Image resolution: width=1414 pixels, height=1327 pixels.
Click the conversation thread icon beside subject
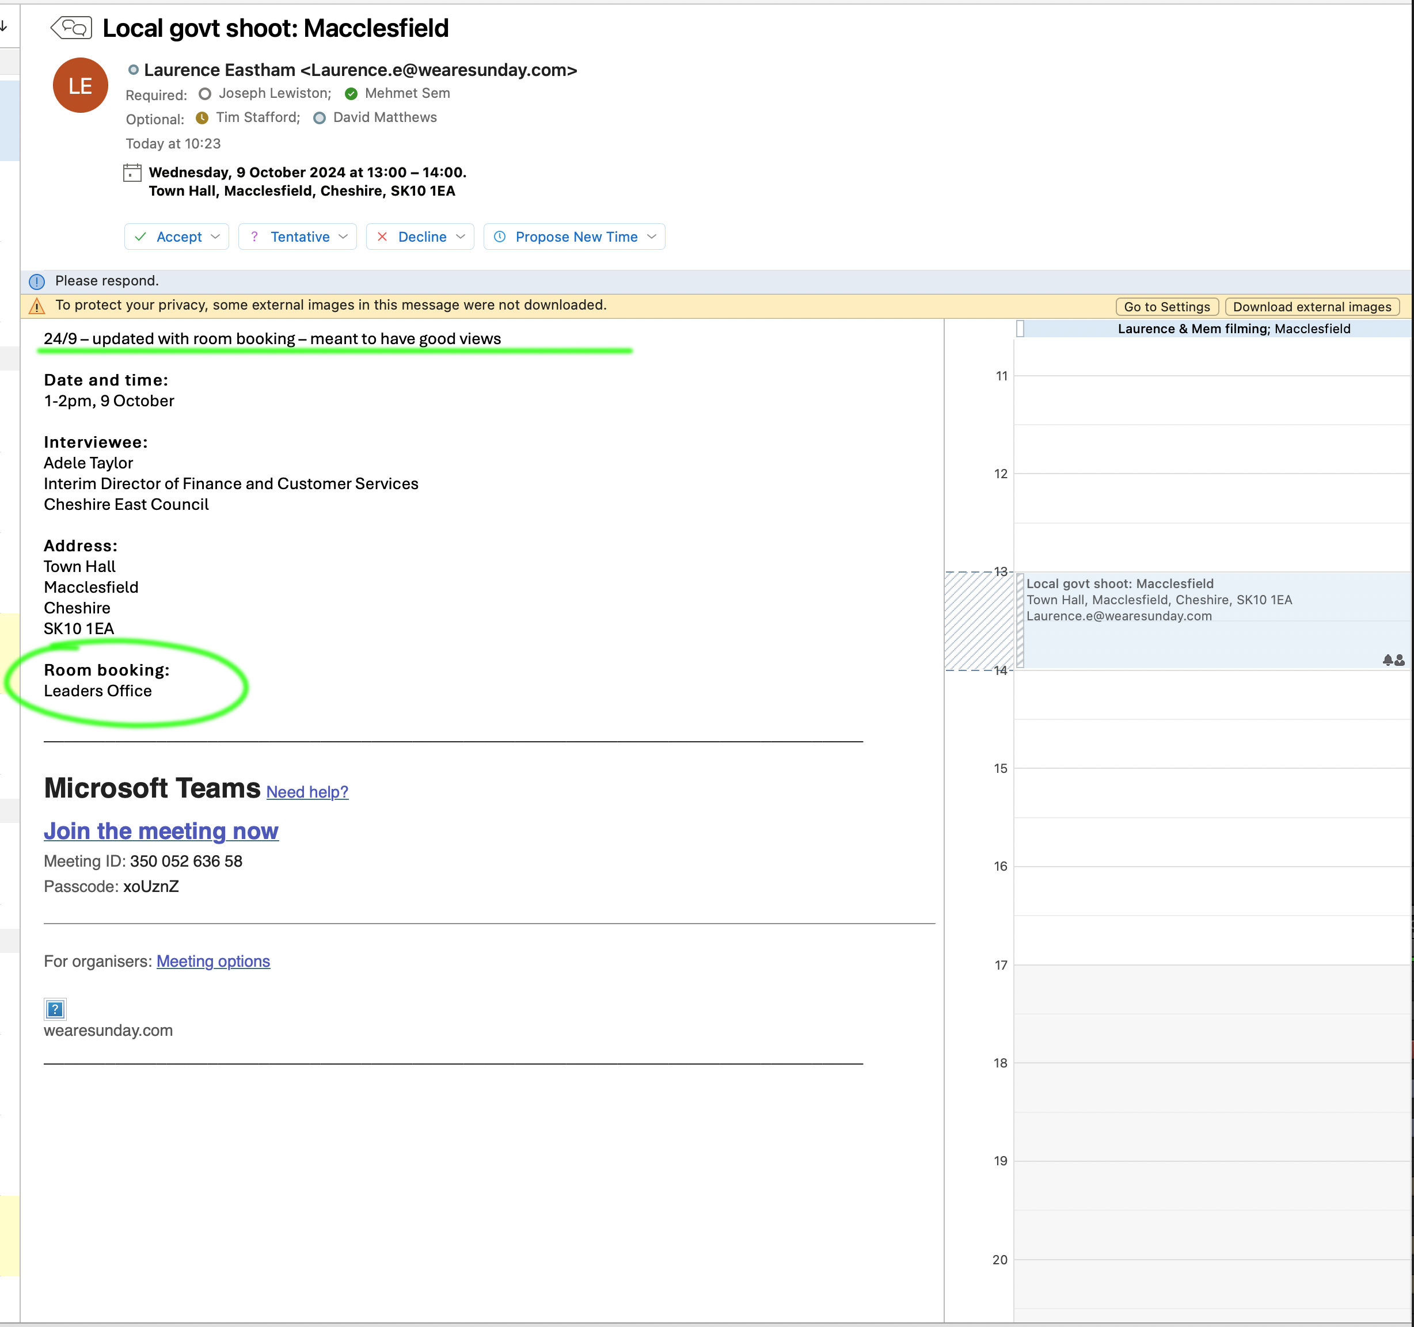72,28
